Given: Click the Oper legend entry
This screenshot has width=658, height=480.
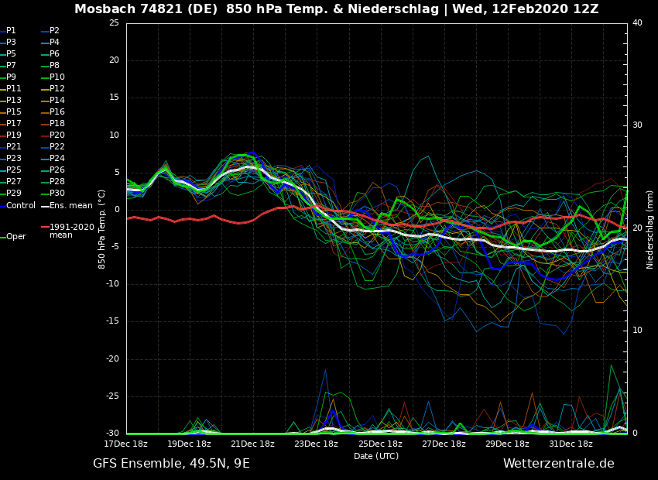Looking at the screenshot, I should [15, 237].
